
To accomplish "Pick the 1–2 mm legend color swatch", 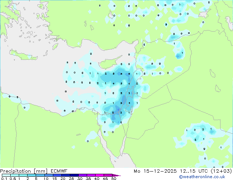I will coord(23,175).
